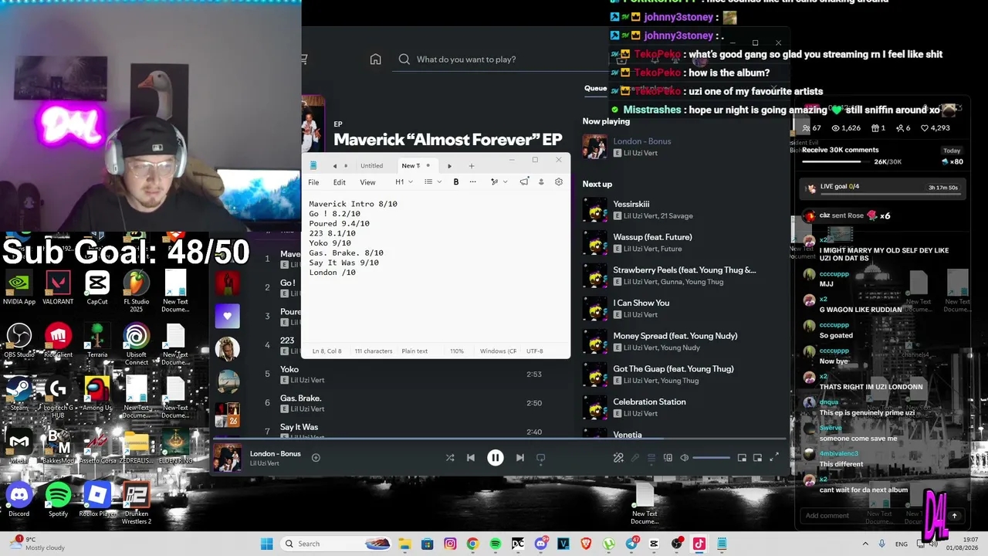This screenshot has height=556, width=988.
Task: Open more formatting options ellipsis in Notepad
Action: [x=473, y=182]
